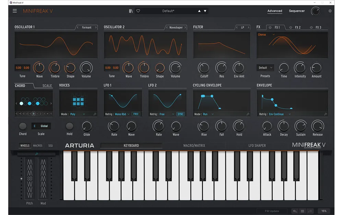
Task: Click the undo arrow in status bar
Action: pos(295,211)
